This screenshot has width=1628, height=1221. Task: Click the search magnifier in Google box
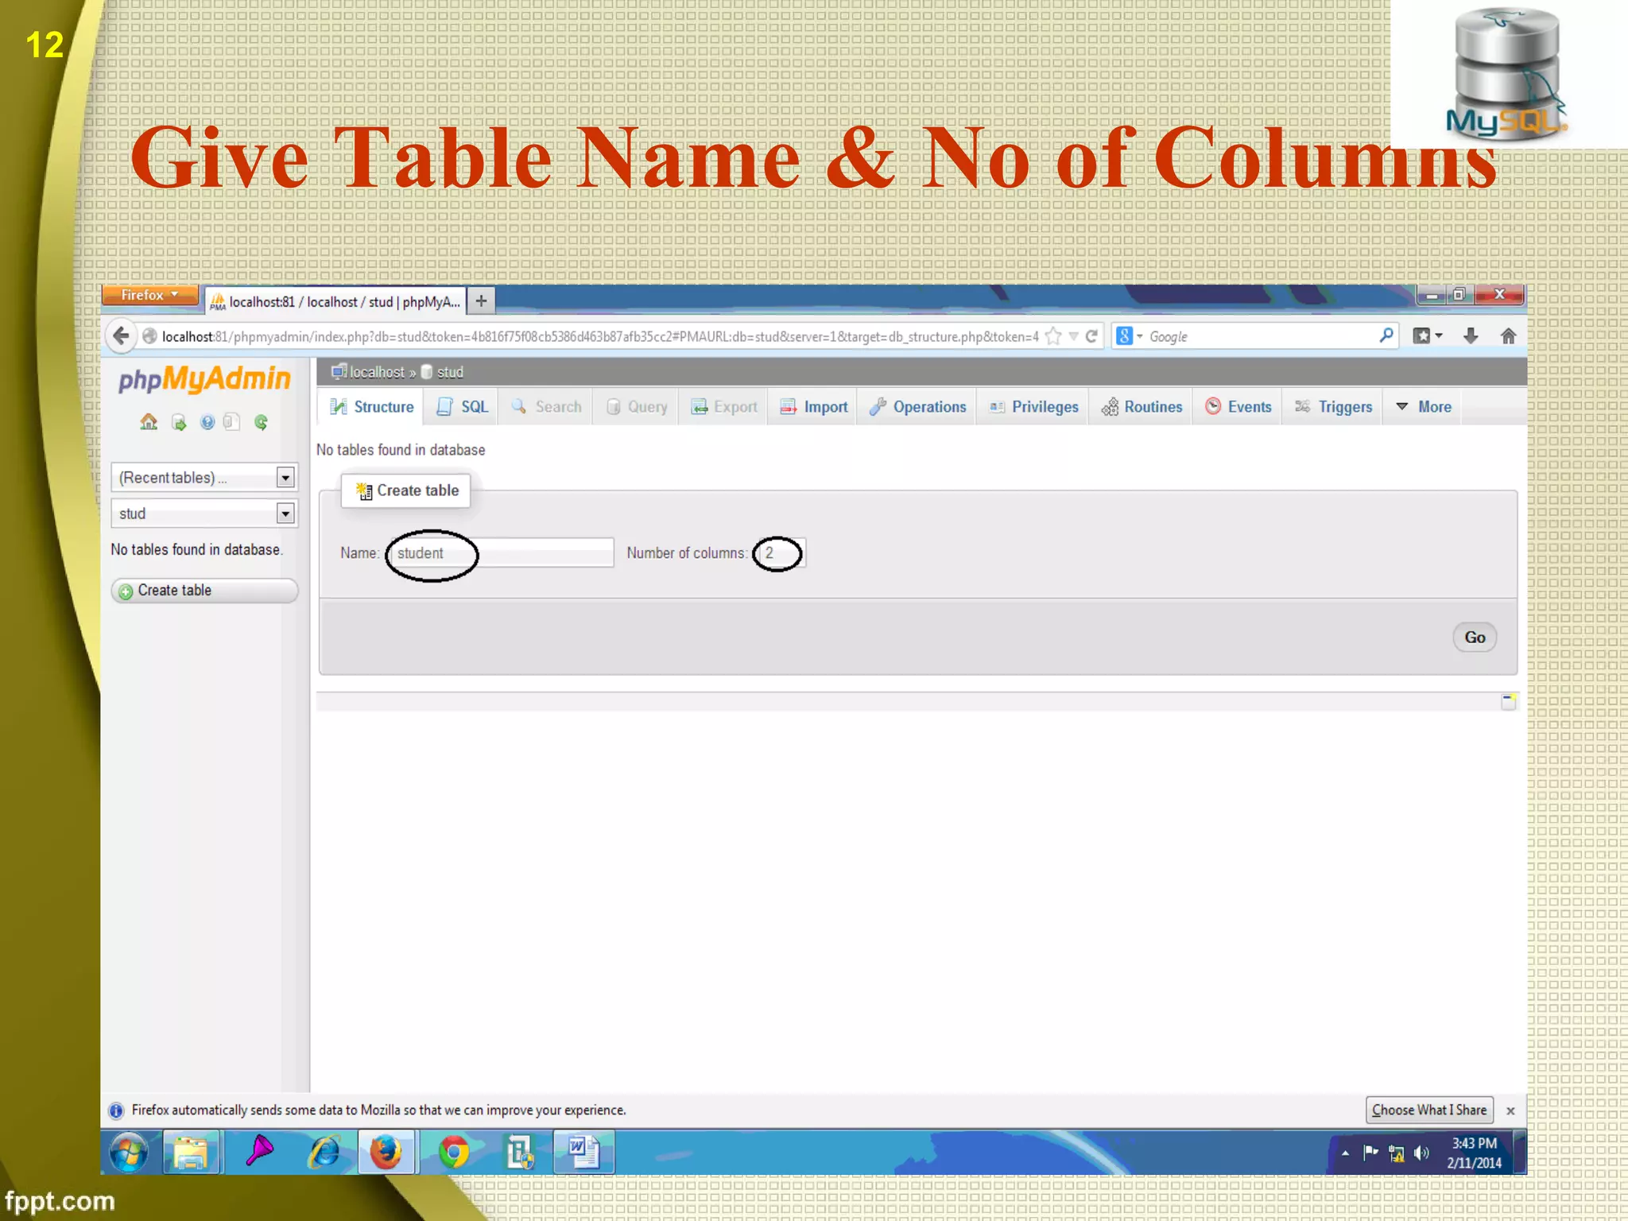coord(1386,335)
